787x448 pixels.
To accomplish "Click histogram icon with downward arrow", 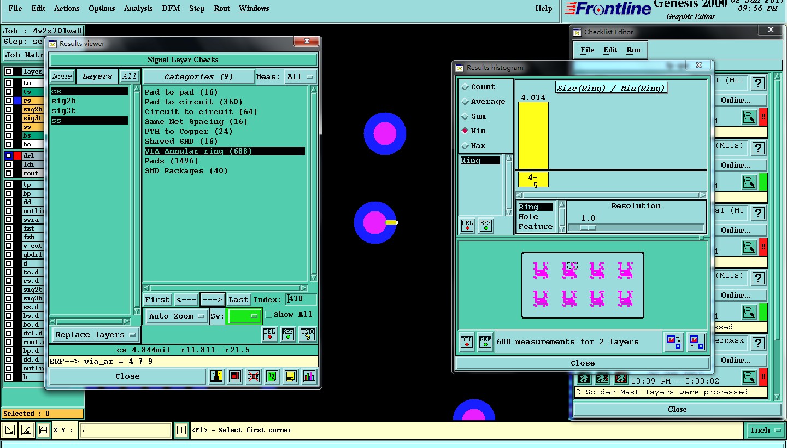I will click(x=674, y=342).
